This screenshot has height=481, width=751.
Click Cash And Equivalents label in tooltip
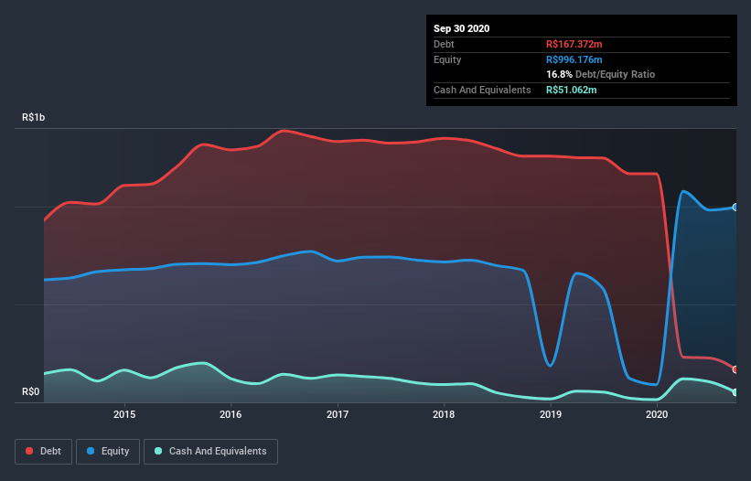coord(482,90)
